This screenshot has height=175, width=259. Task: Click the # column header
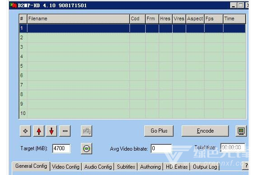(23, 19)
